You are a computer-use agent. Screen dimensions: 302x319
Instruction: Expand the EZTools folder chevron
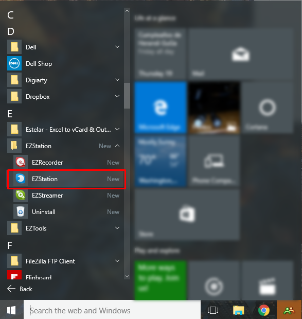click(117, 228)
